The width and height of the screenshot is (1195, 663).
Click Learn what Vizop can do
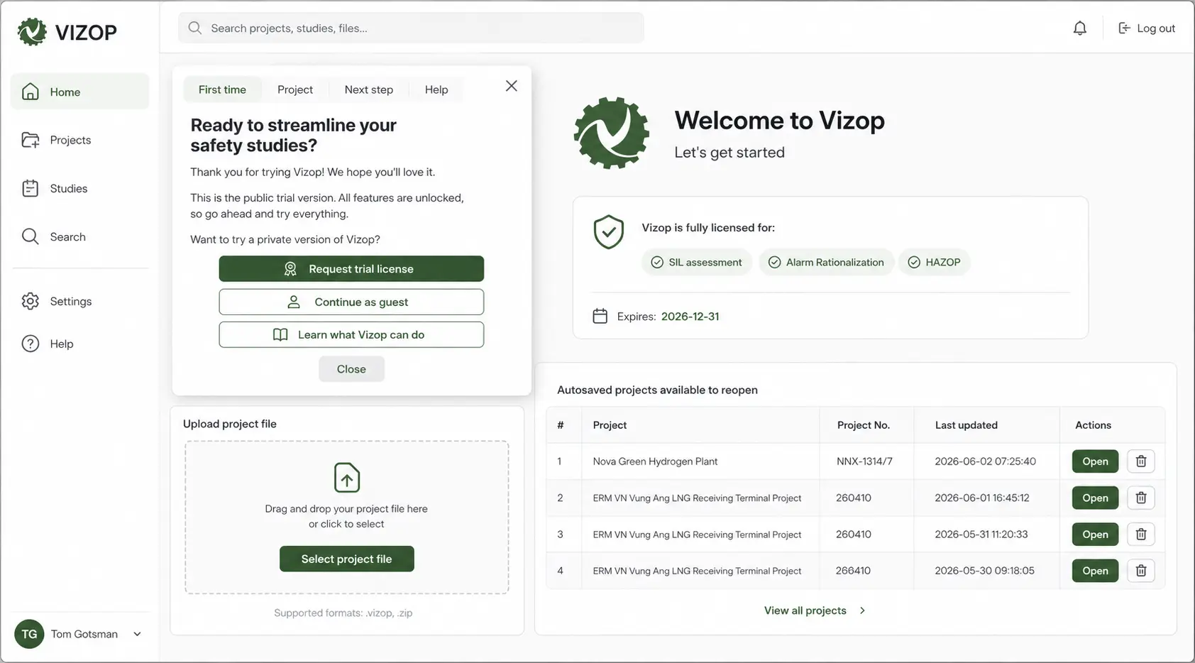pos(351,334)
